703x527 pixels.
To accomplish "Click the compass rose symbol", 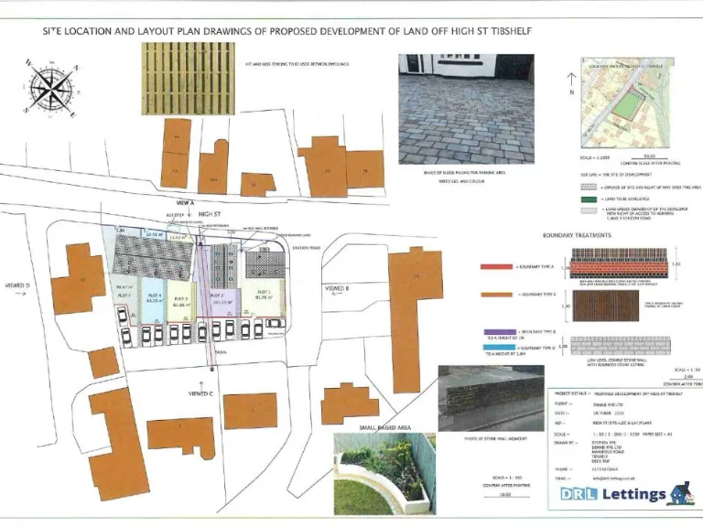I will click(x=50, y=87).
